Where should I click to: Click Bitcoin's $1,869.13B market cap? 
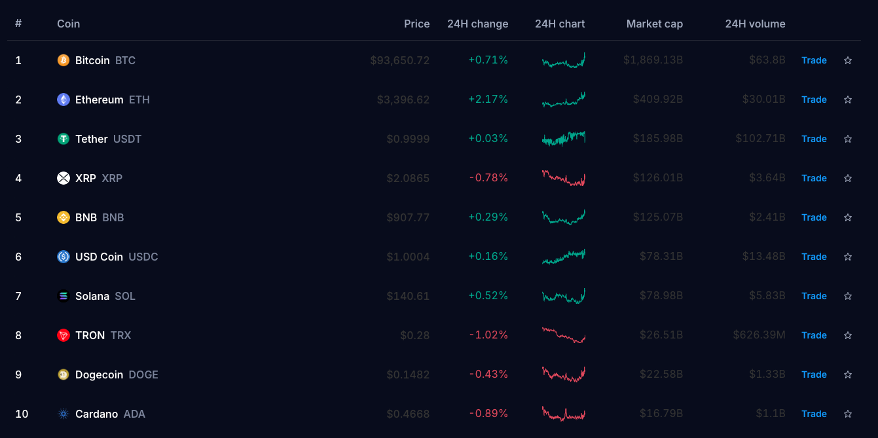(653, 60)
